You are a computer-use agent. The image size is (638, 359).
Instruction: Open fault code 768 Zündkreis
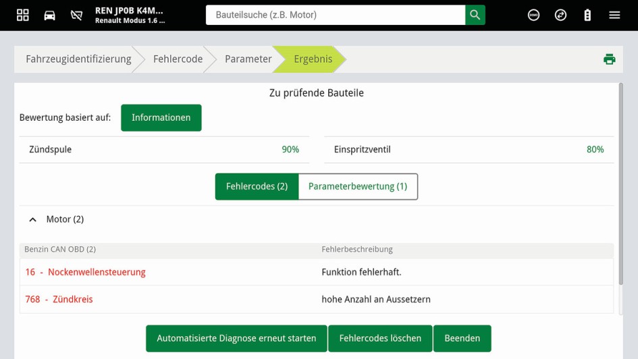[x=59, y=299]
